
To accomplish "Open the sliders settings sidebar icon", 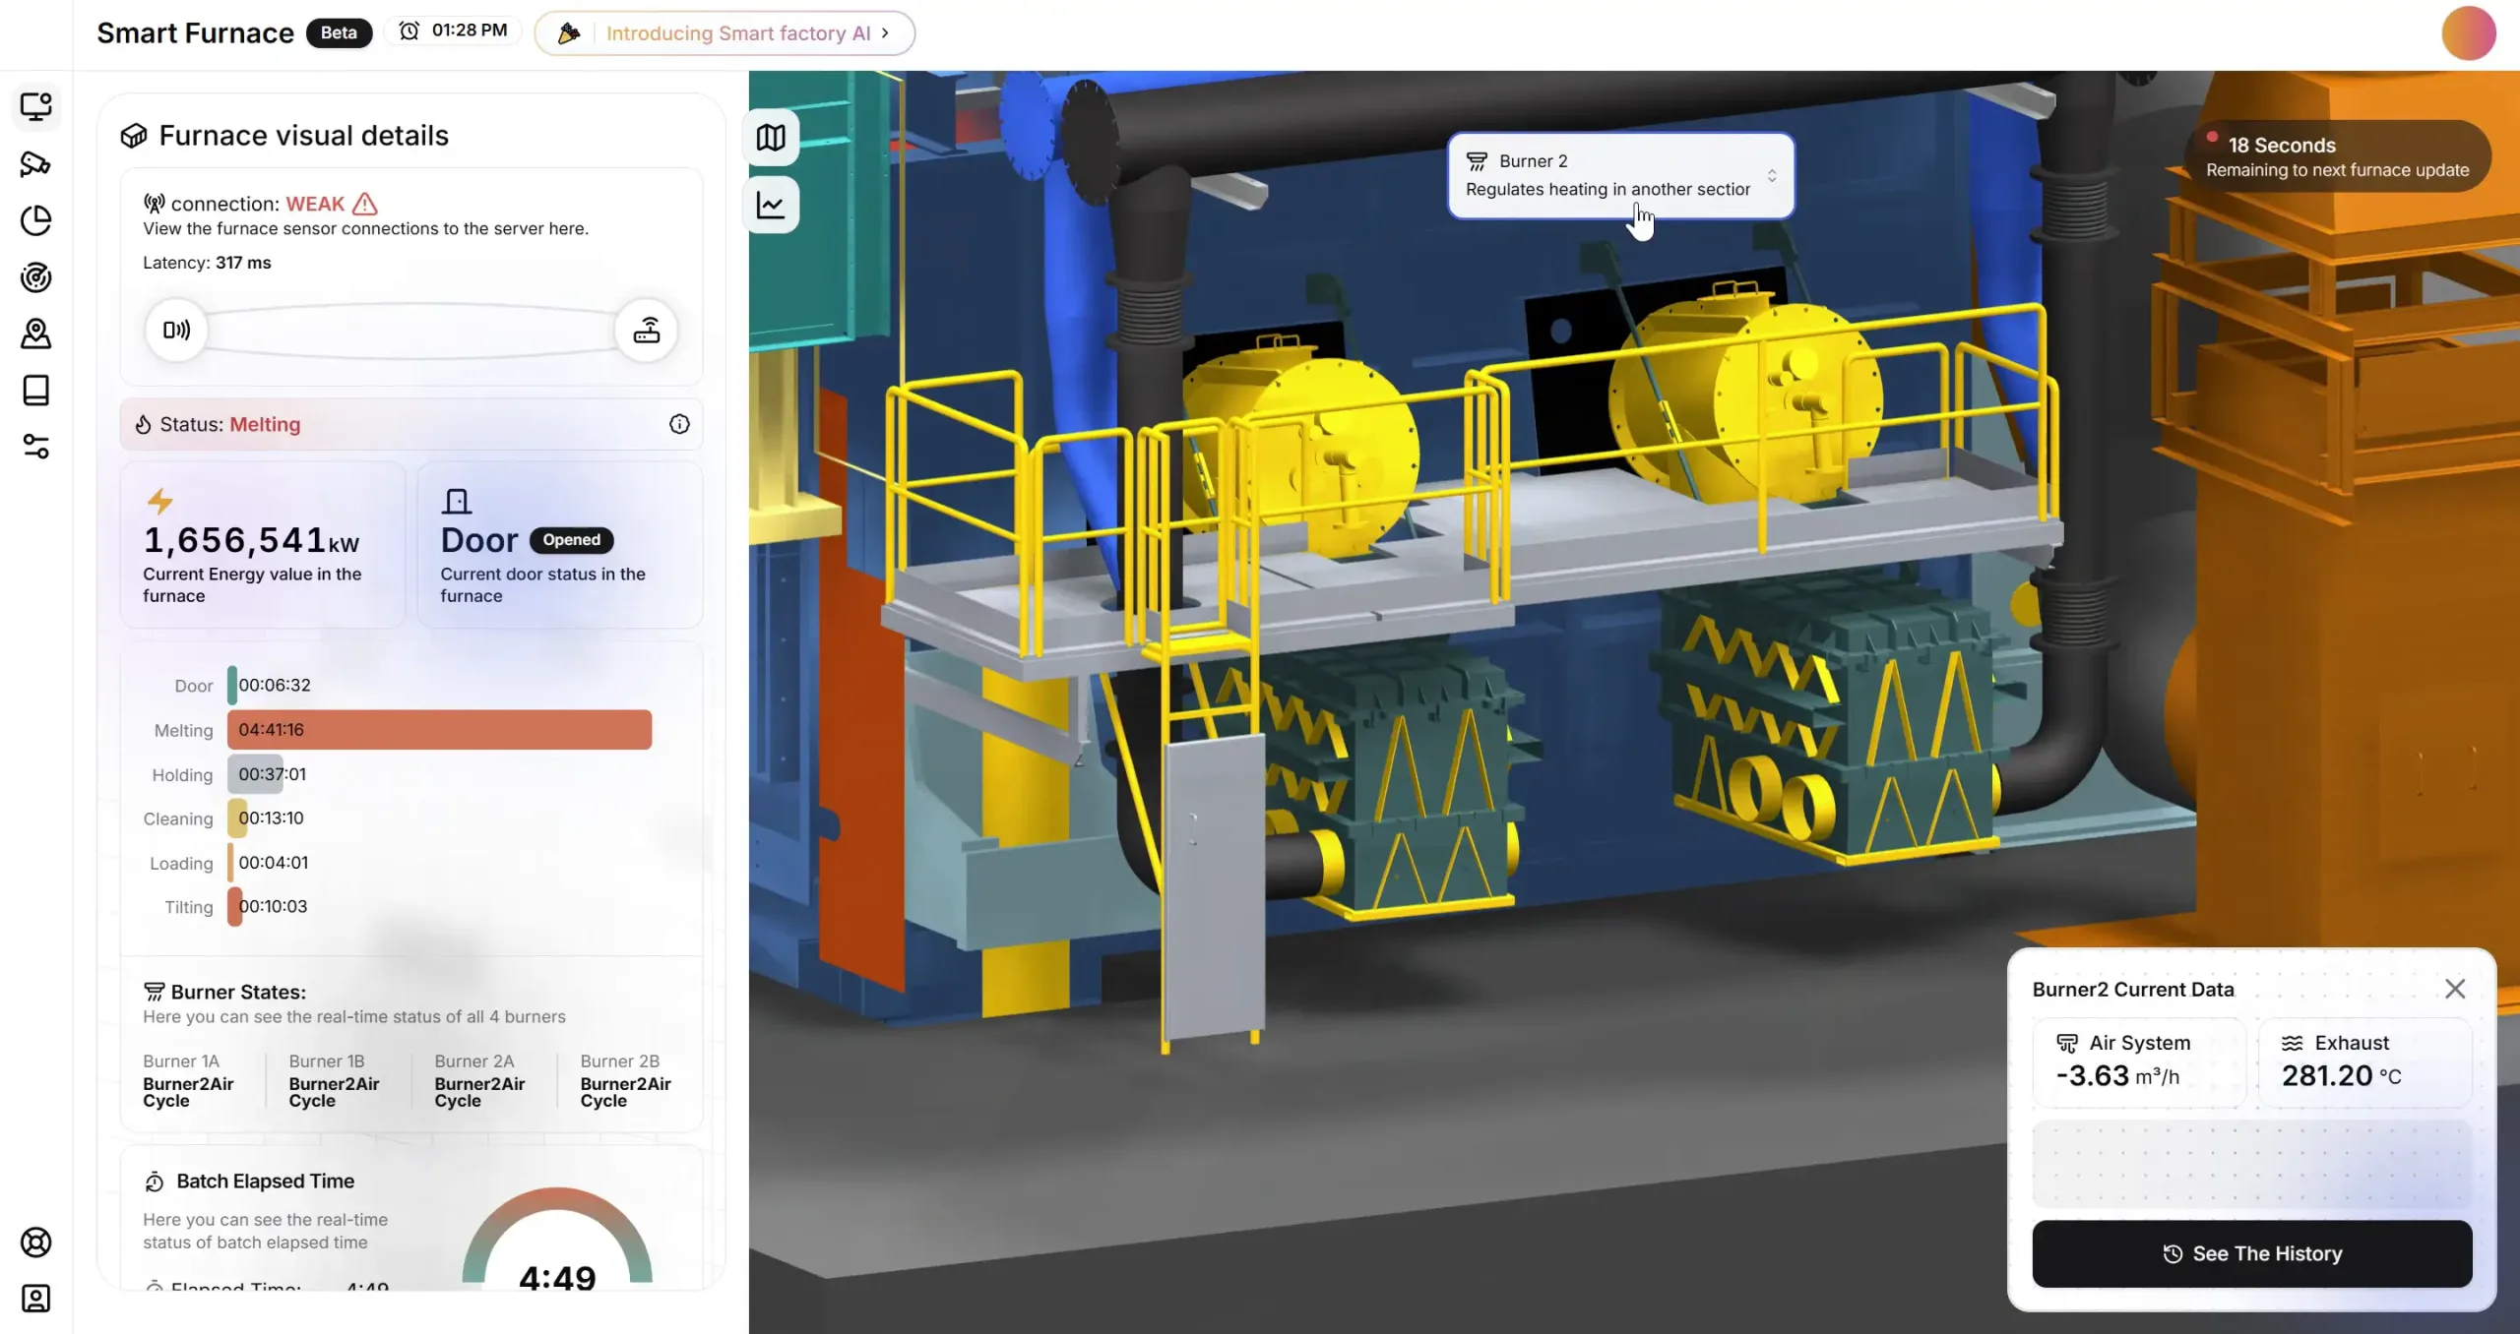I will [36, 447].
